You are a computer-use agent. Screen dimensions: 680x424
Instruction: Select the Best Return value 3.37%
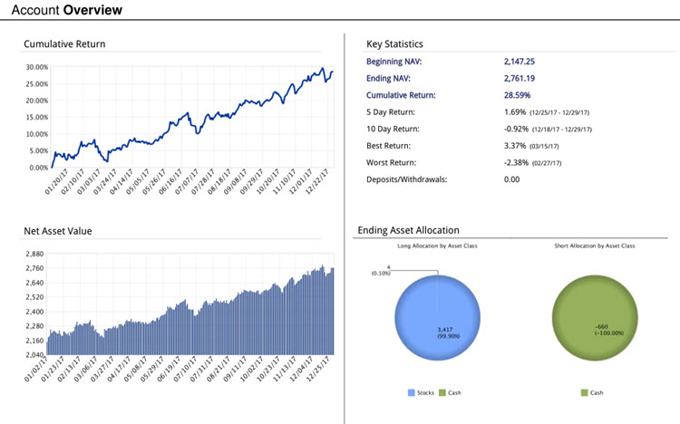[x=516, y=145]
